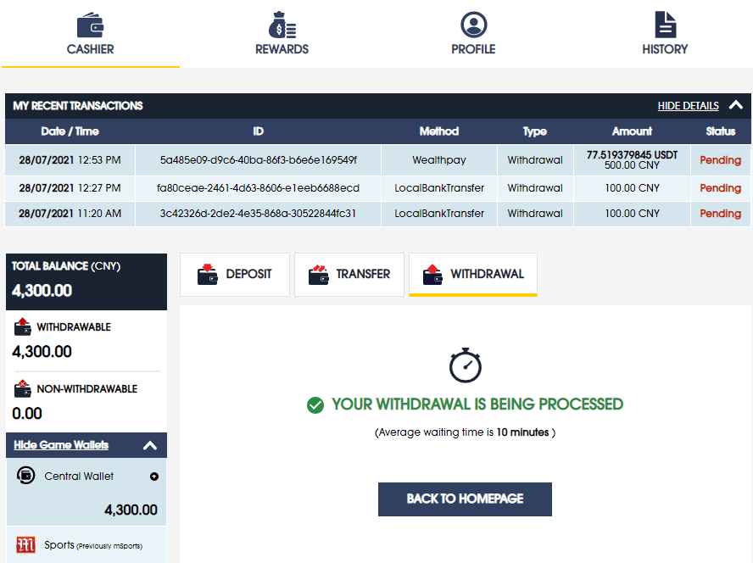Click the green success checkmark icon
The width and height of the screenshot is (753, 563).
click(315, 405)
